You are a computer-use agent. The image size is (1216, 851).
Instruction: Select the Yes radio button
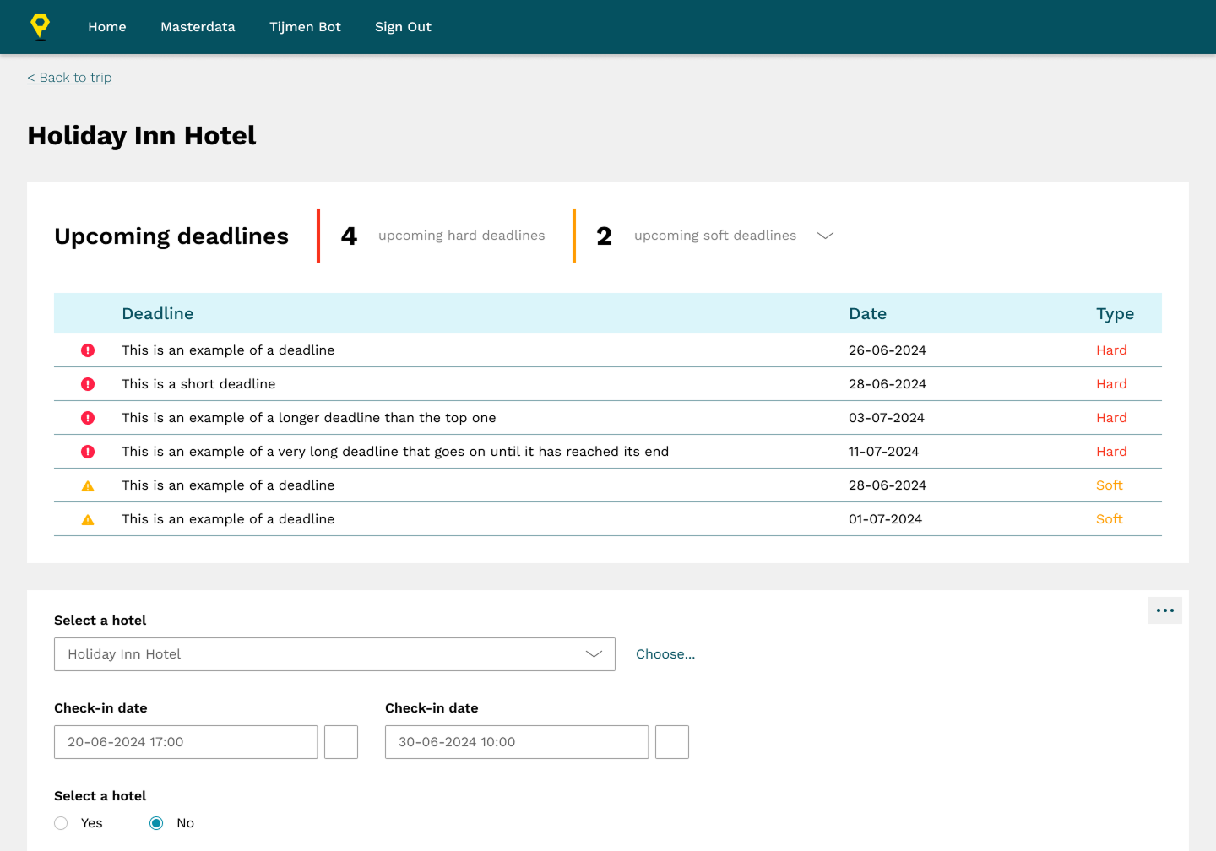coord(61,823)
